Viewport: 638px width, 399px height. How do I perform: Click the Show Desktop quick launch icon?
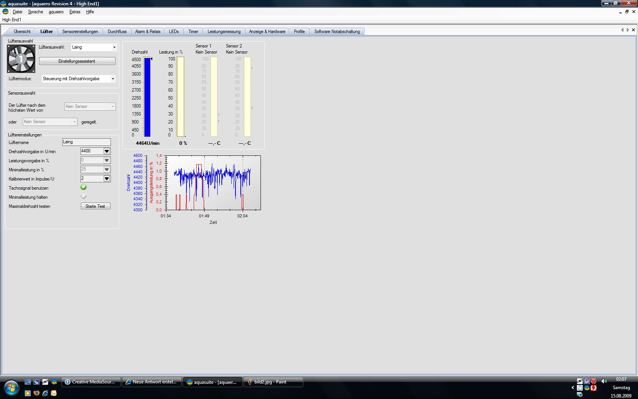pos(28,382)
